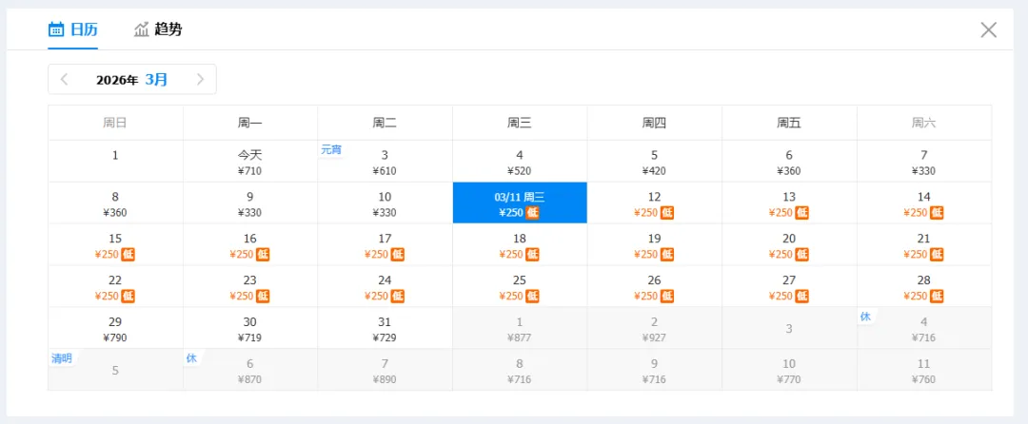Viewport: 1028px width, 424px height.
Task: Go to the previous month arrow
Action: tap(65, 80)
